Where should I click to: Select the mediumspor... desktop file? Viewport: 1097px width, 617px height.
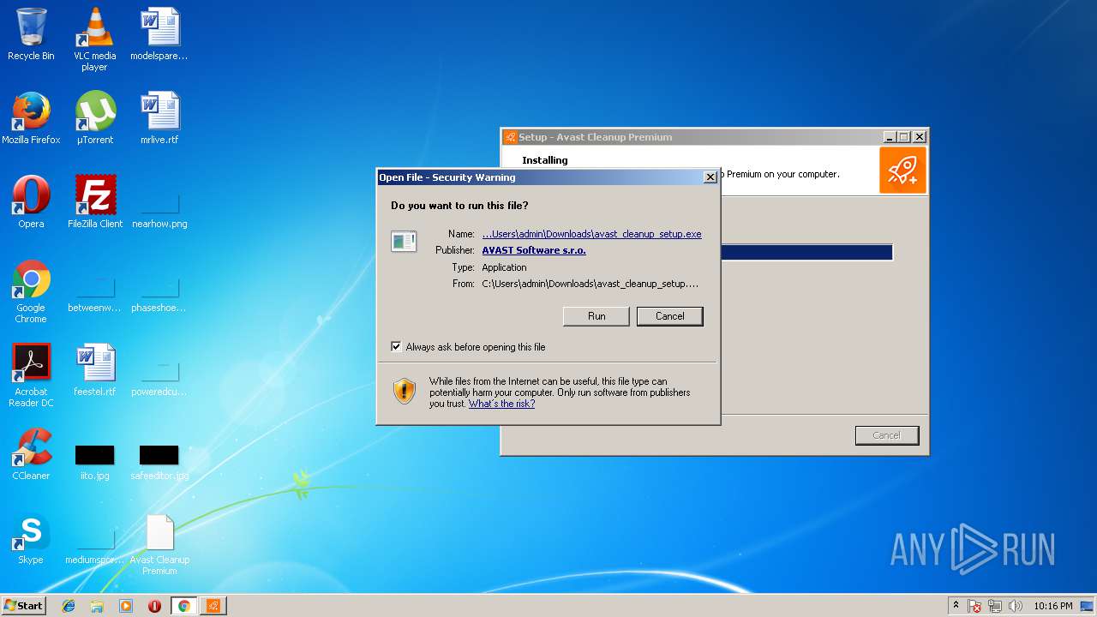(x=94, y=546)
